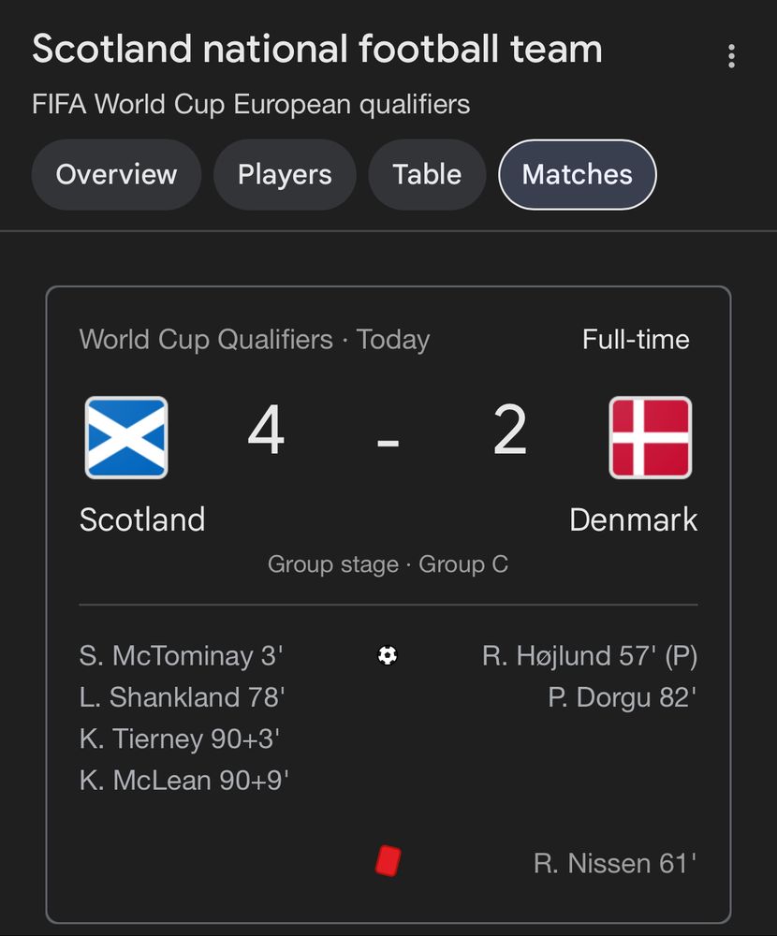The width and height of the screenshot is (777, 936).
Task: Click the red card icon
Action: 388,861
